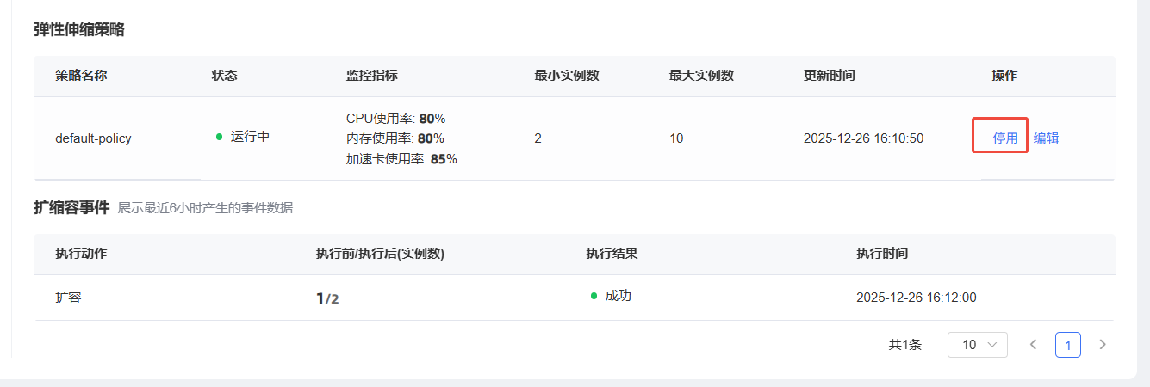This screenshot has height=387, width=1150.
Task: Click the green 成功 result dot
Action: point(594,296)
